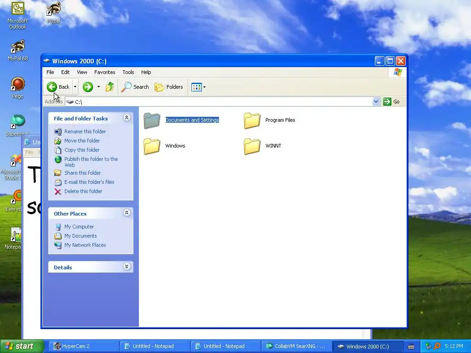Click the Start button
The image size is (471, 353).
[x=21, y=347]
